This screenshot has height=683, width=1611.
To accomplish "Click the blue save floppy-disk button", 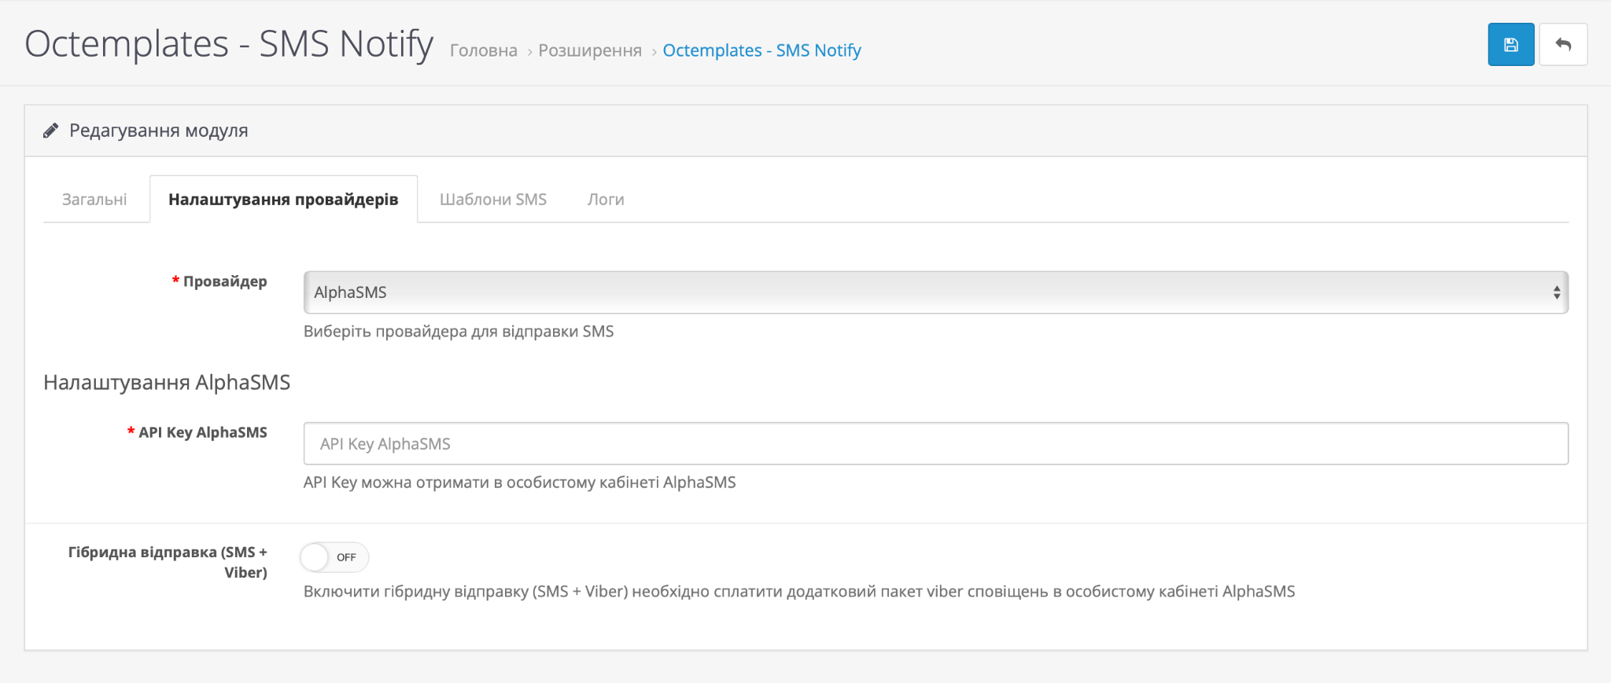I will point(1510,45).
